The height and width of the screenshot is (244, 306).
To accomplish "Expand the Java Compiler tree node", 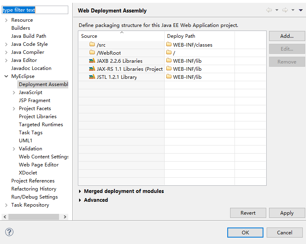I will 6,52.
